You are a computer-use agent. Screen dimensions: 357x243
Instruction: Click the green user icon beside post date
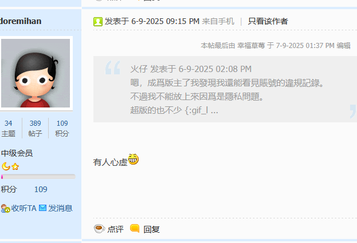click(x=98, y=22)
